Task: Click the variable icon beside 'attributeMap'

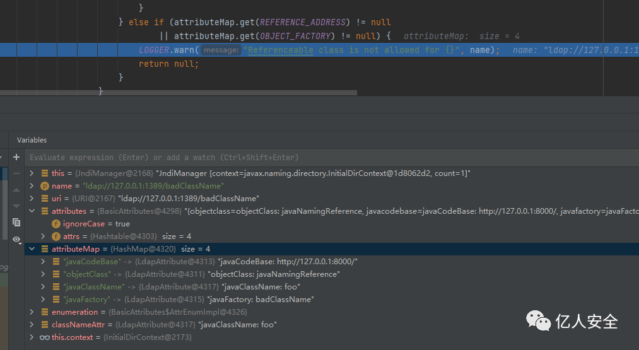Action: (44, 249)
